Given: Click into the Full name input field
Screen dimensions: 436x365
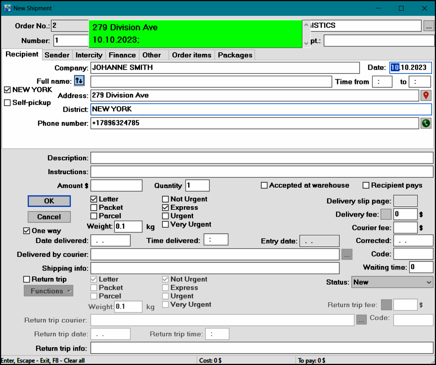Looking at the screenshot, I should [211, 82].
